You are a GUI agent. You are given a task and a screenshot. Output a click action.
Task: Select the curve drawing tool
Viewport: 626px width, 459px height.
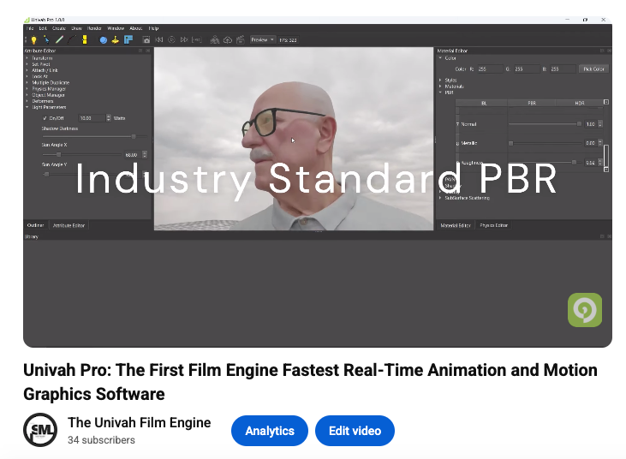[x=72, y=40]
